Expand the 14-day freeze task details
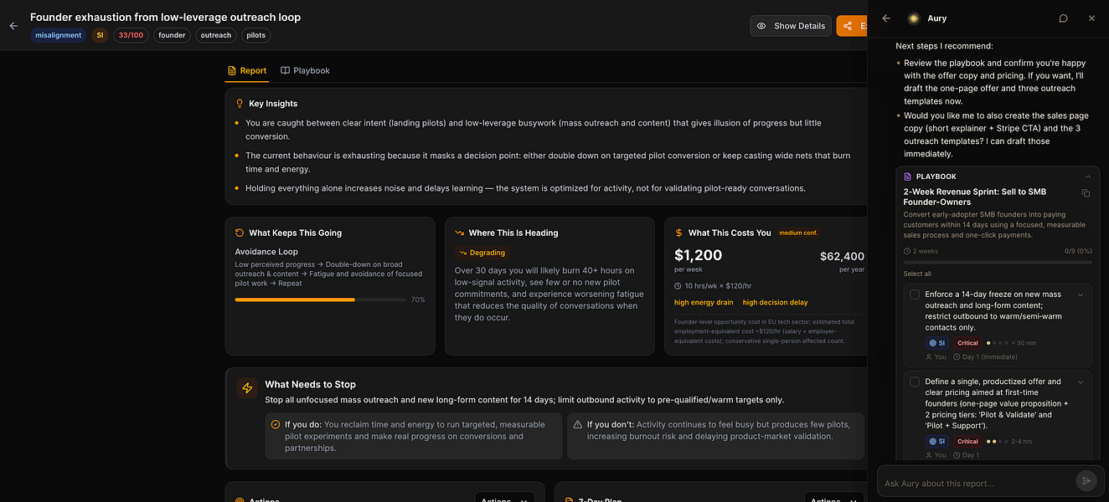Image resolution: width=1109 pixels, height=502 pixels. [1081, 295]
